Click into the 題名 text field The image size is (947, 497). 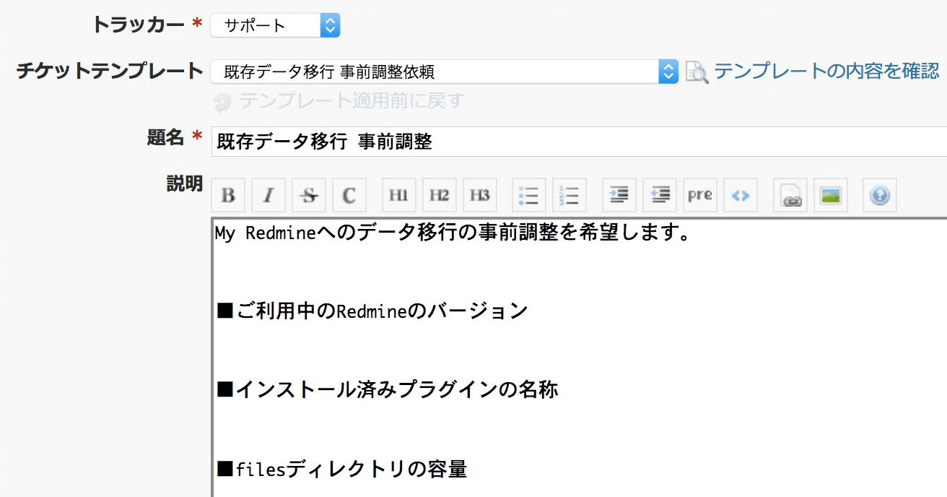pos(577,142)
